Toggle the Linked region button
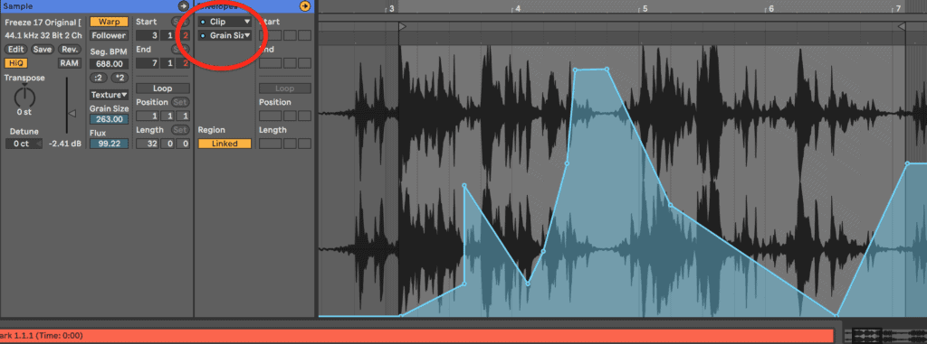The height and width of the screenshot is (344, 927). pyautogui.click(x=225, y=144)
